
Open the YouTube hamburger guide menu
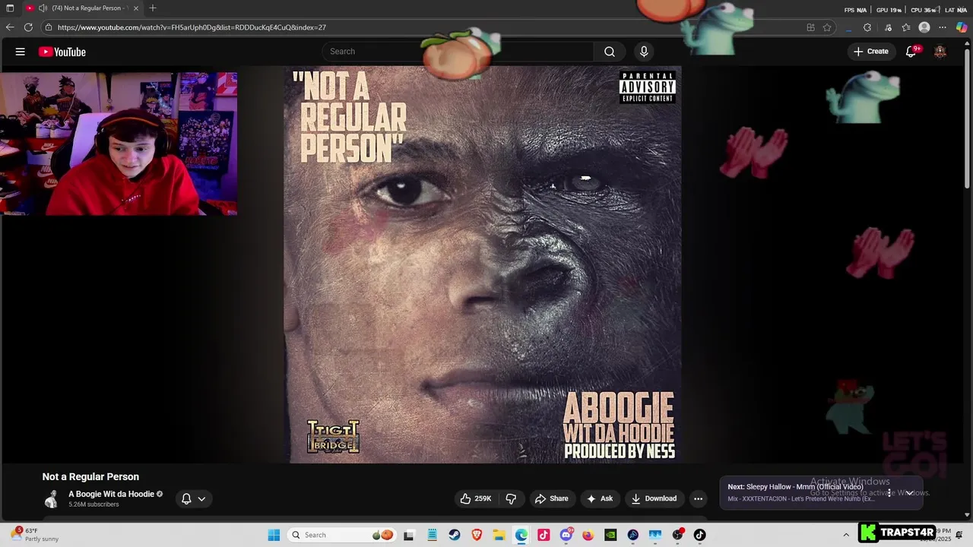pos(21,52)
